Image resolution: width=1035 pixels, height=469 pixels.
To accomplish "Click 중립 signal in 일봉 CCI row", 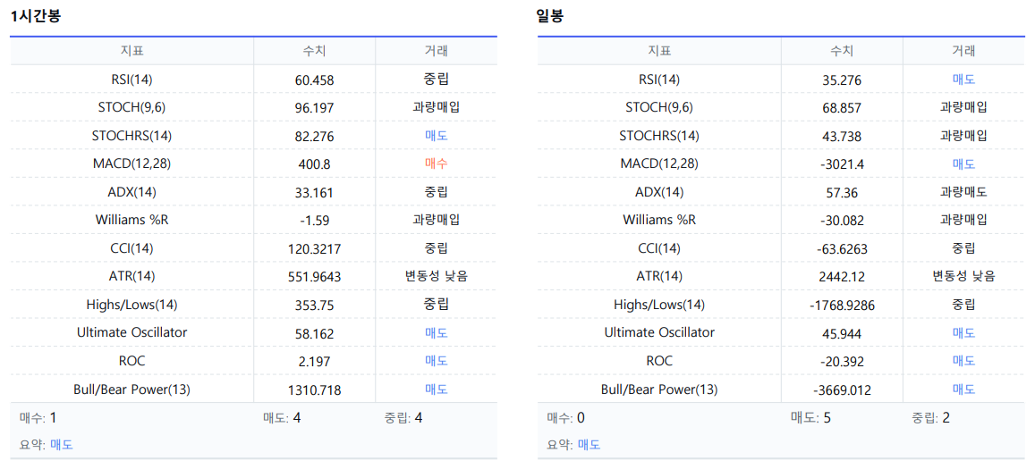I will point(963,248).
